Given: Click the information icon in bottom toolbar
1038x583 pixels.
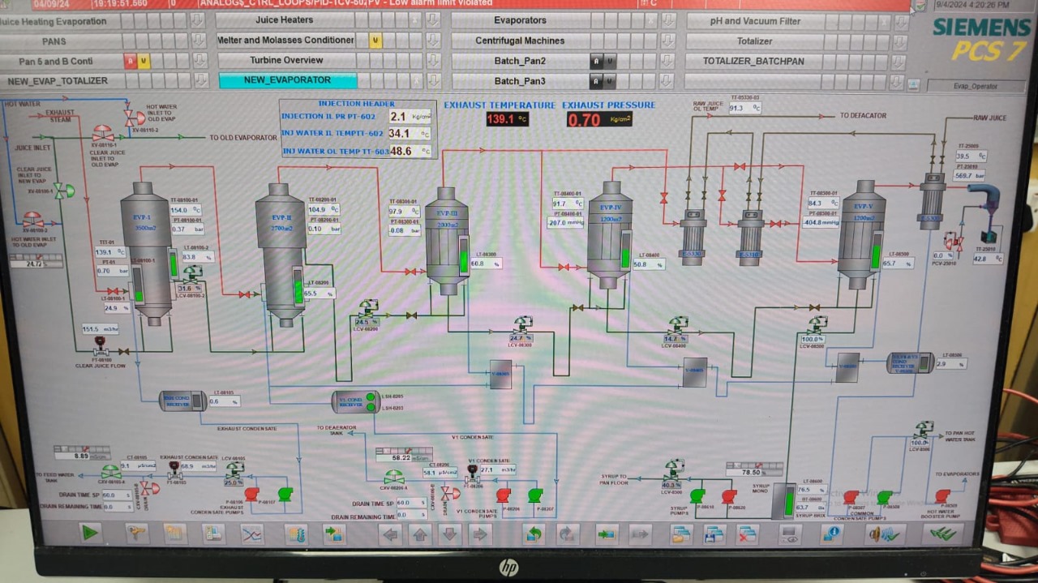Looking at the screenshot, I should (831, 534).
